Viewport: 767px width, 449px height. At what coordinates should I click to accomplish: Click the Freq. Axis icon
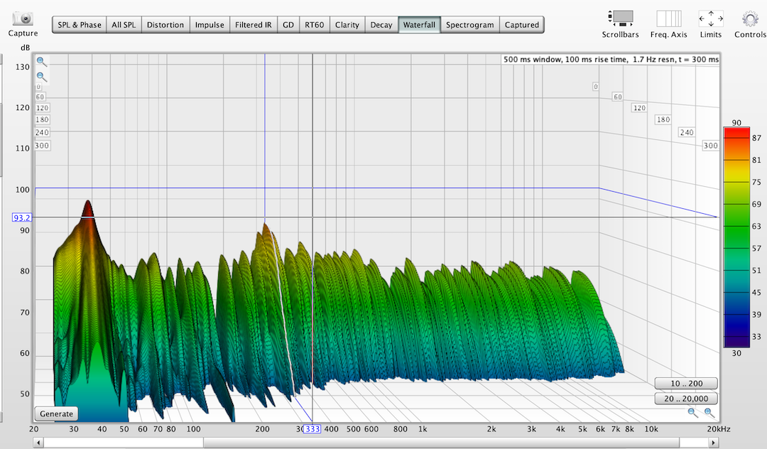click(668, 18)
